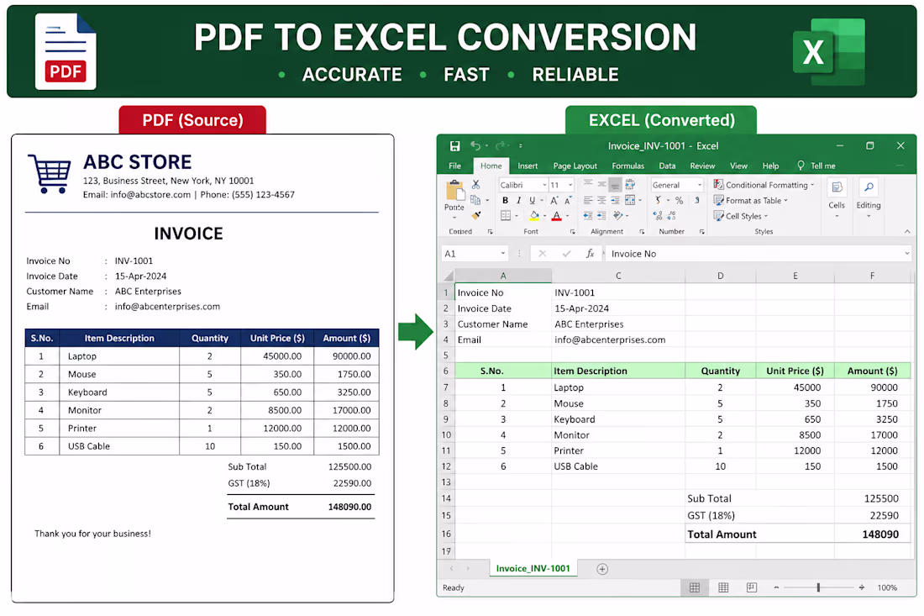This screenshot has width=924, height=616.
Task: Increase the cell indent
Action: (x=601, y=216)
